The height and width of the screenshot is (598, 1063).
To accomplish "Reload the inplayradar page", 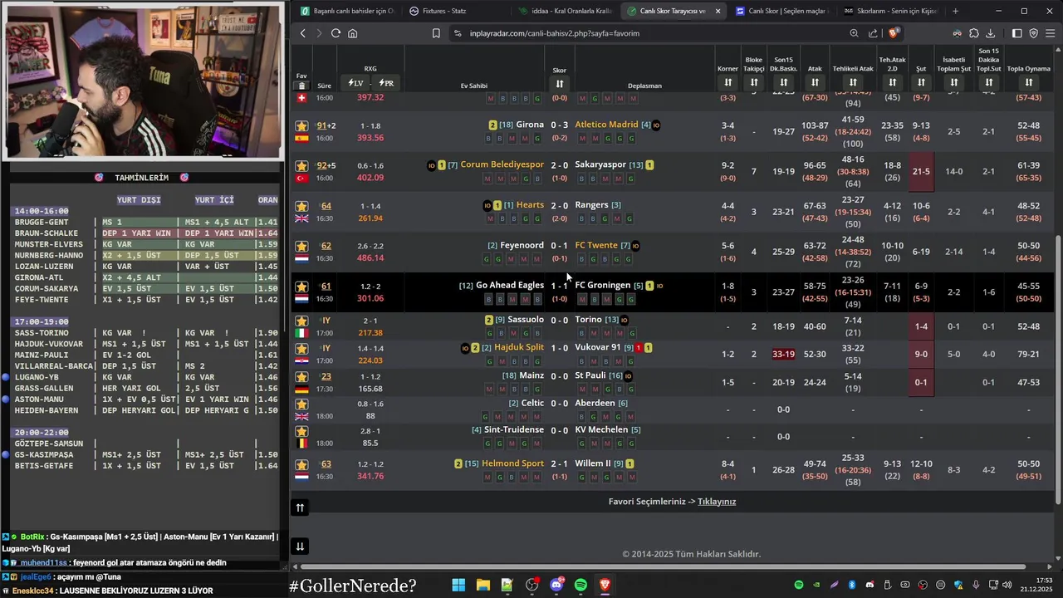I will point(336,33).
